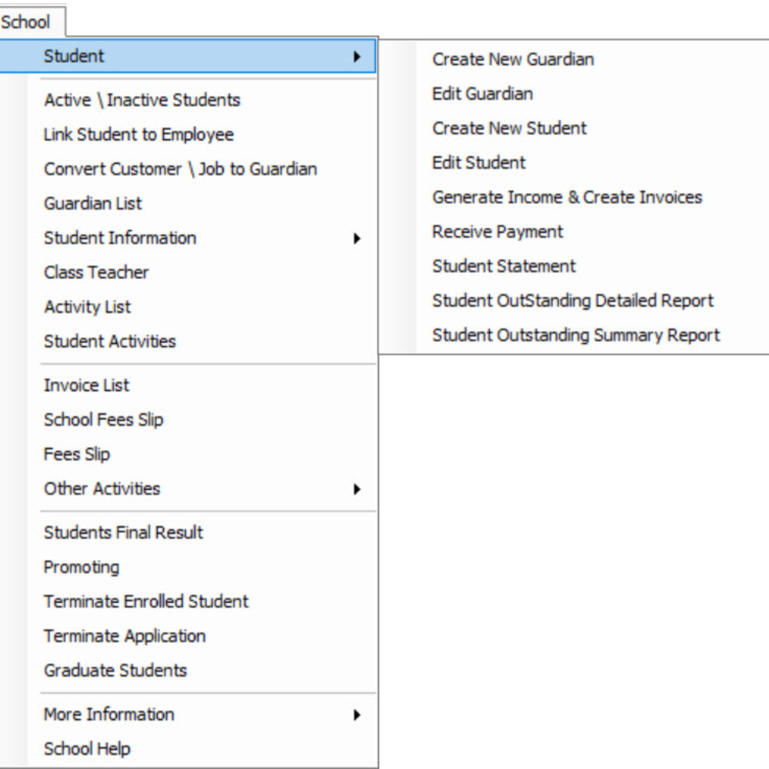The height and width of the screenshot is (769, 769).
Task: Open the Guardian List
Action: [x=93, y=204]
